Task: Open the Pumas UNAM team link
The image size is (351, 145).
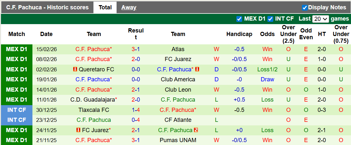Action: 178,140
